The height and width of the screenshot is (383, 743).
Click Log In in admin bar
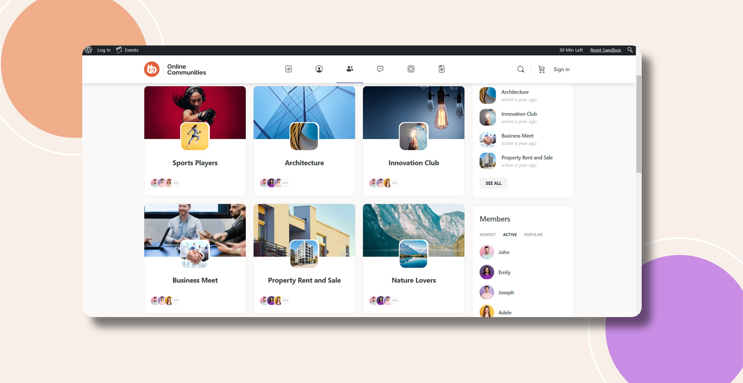click(104, 50)
